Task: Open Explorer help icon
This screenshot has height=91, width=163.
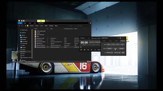Action: 90,23
